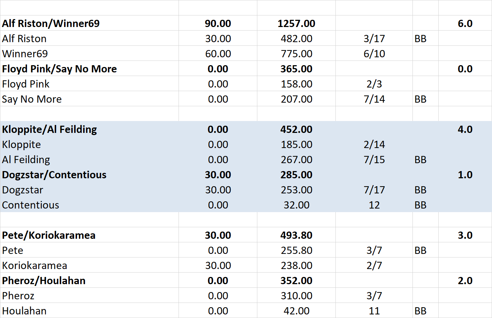Click the Contentious name cell
Viewport: 492px width, 318px height.
coord(89,205)
